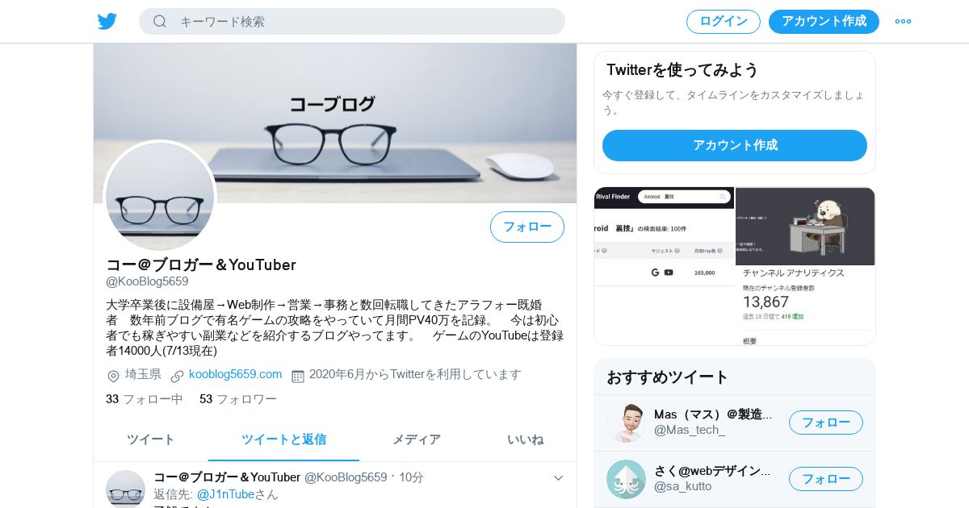Click the ログイン button
Viewport: 969px width, 508px height.
pos(724,22)
